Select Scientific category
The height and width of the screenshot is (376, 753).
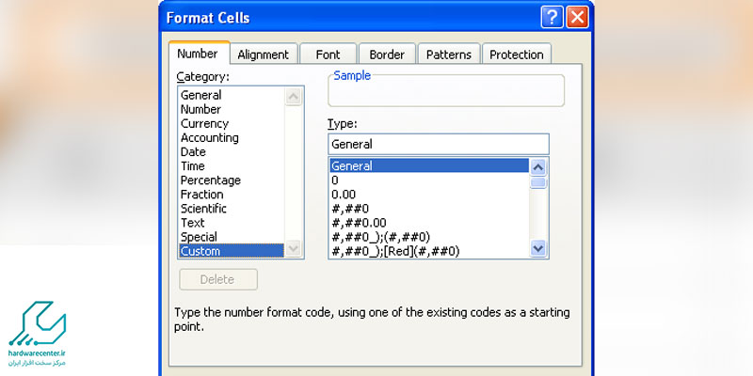tap(232, 209)
